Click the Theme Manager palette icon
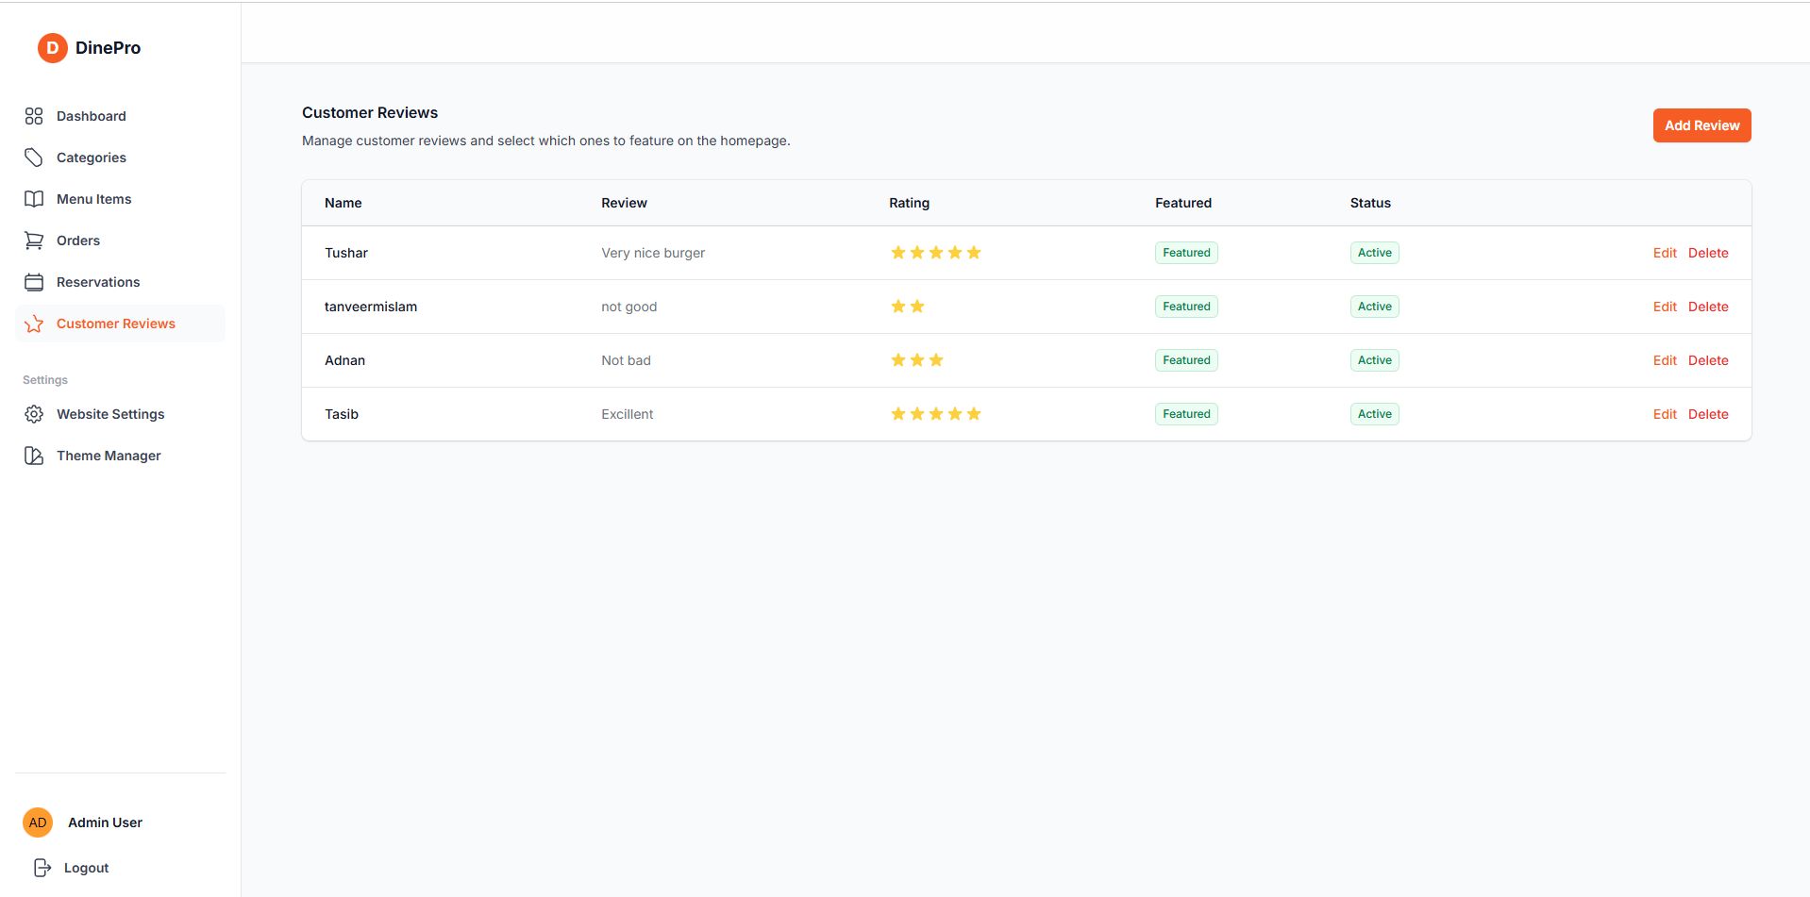Image resolution: width=1810 pixels, height=897 pixels. tap(34, 456)
